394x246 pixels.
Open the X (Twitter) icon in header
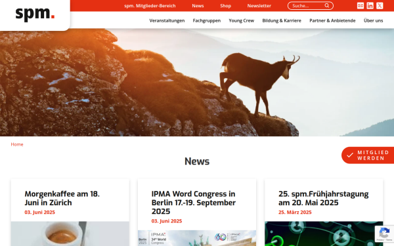(380, 5)
